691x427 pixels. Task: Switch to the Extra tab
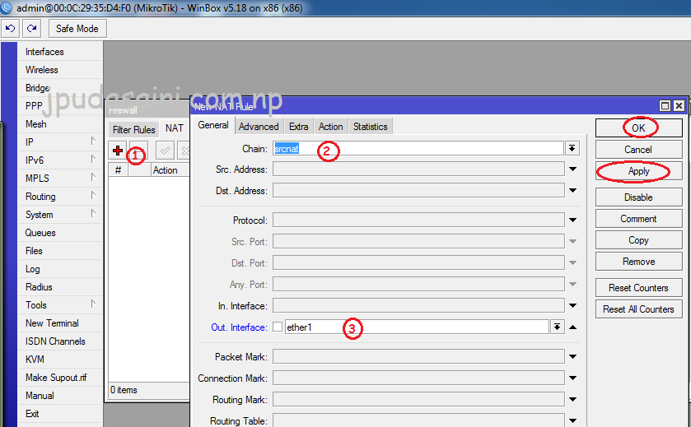click(298, 127)
